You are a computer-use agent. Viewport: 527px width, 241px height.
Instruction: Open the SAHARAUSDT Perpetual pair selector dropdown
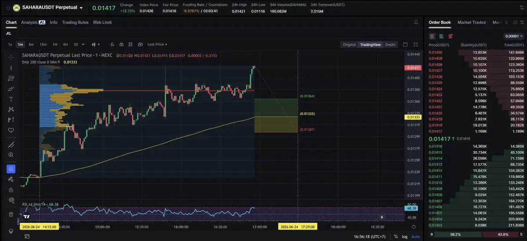(81, 8)
